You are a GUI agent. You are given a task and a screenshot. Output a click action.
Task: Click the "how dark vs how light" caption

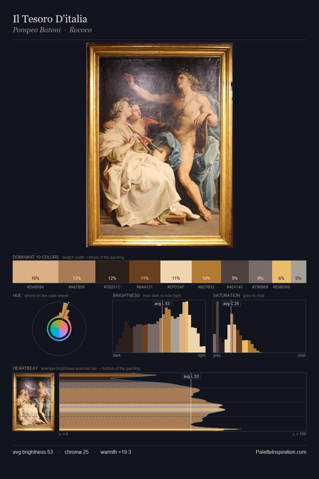(162, 296)
